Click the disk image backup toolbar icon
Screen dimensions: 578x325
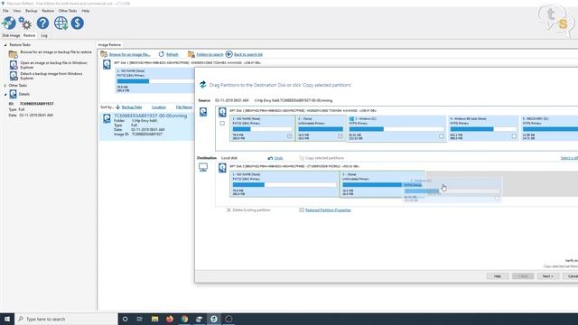click(8, 23)
